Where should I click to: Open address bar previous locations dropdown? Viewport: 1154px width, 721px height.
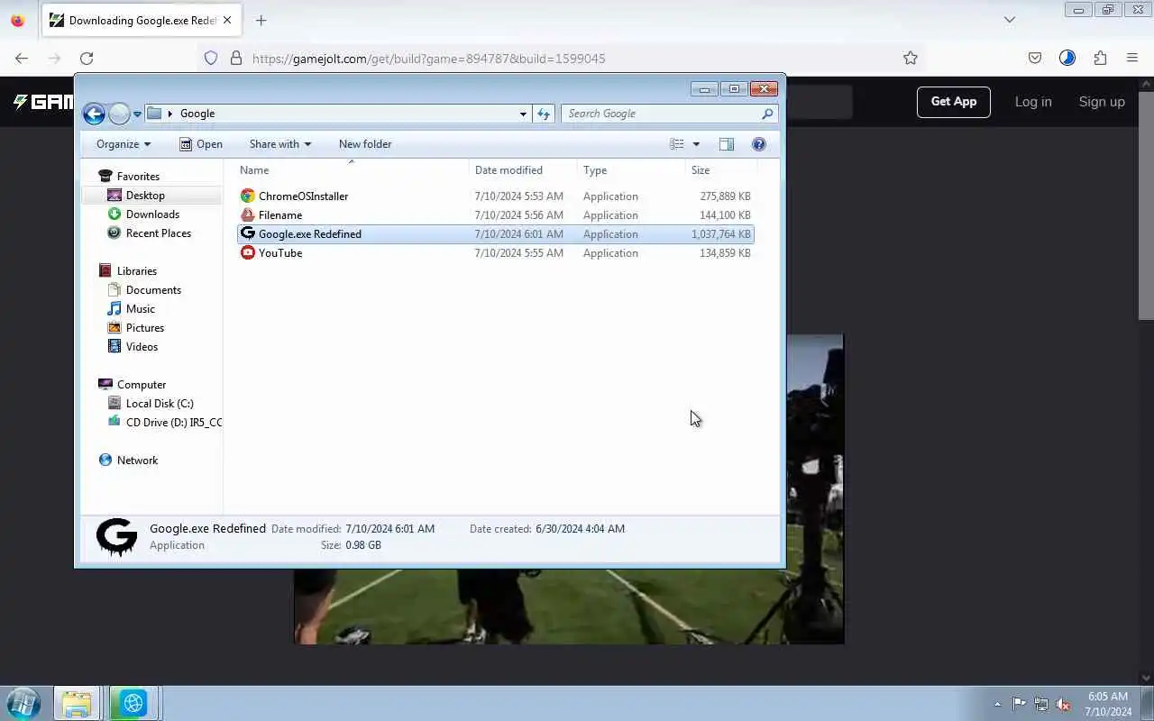coord(523,114)
